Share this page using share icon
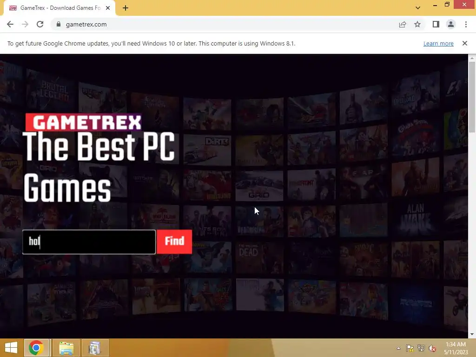Screen dimensions: 476x357 403,24
